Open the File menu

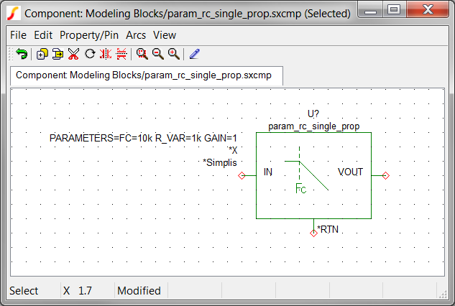click(18, 34)
